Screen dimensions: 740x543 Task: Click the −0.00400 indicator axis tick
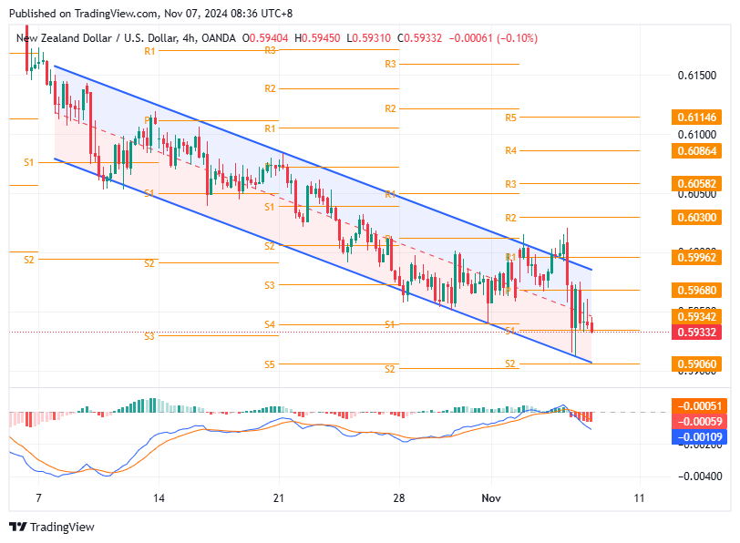(700, 476)
